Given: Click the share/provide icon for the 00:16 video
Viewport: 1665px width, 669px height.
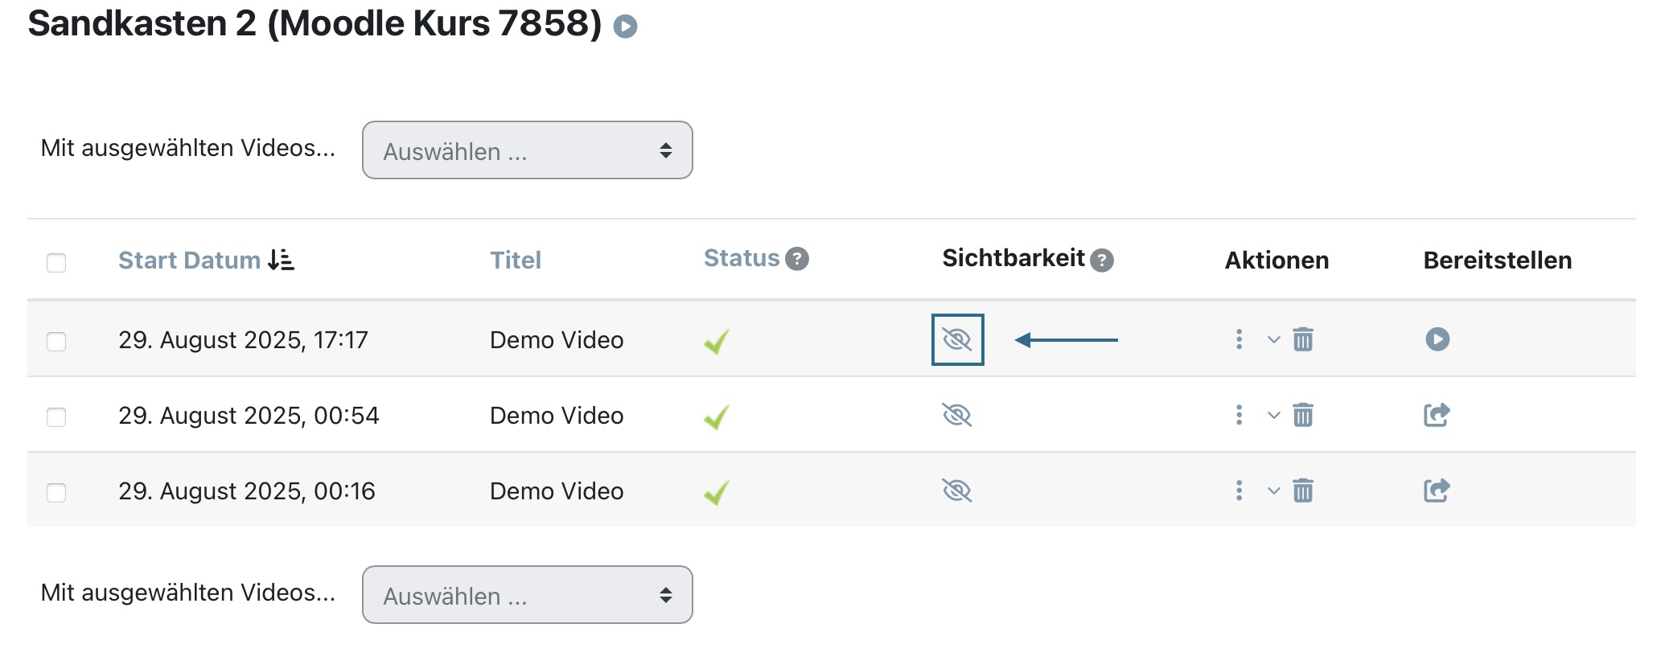Looking at the screenshot, I should [1437, 490].
